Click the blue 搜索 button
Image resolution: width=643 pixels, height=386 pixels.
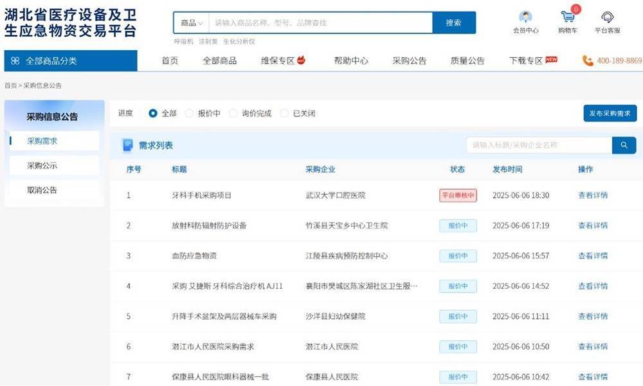(454, 23)
